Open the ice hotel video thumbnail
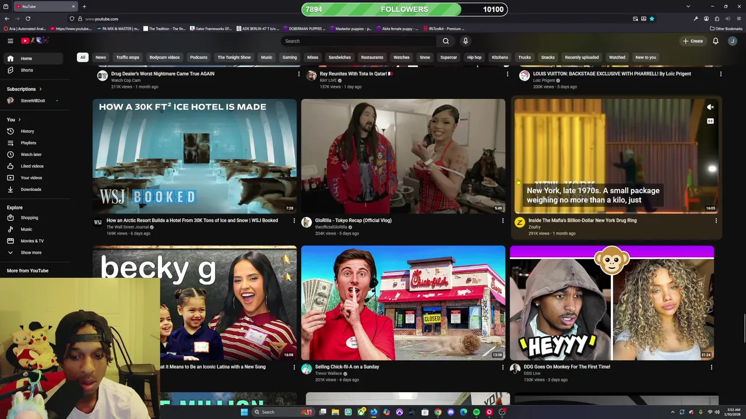The height and width of the screenshot is (419, 746). [x=195, y=156]
